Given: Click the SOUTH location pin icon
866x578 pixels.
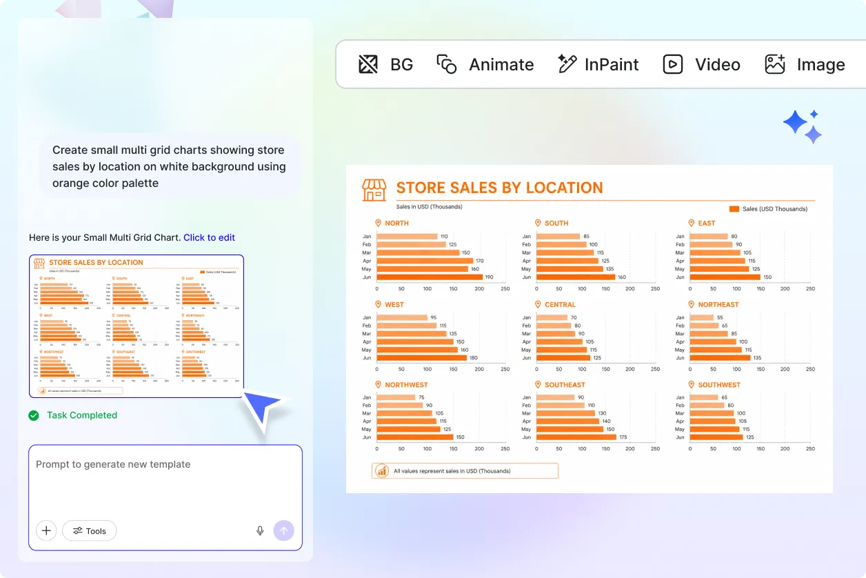Looking at the screenshot, I should (x=538, y=223).
